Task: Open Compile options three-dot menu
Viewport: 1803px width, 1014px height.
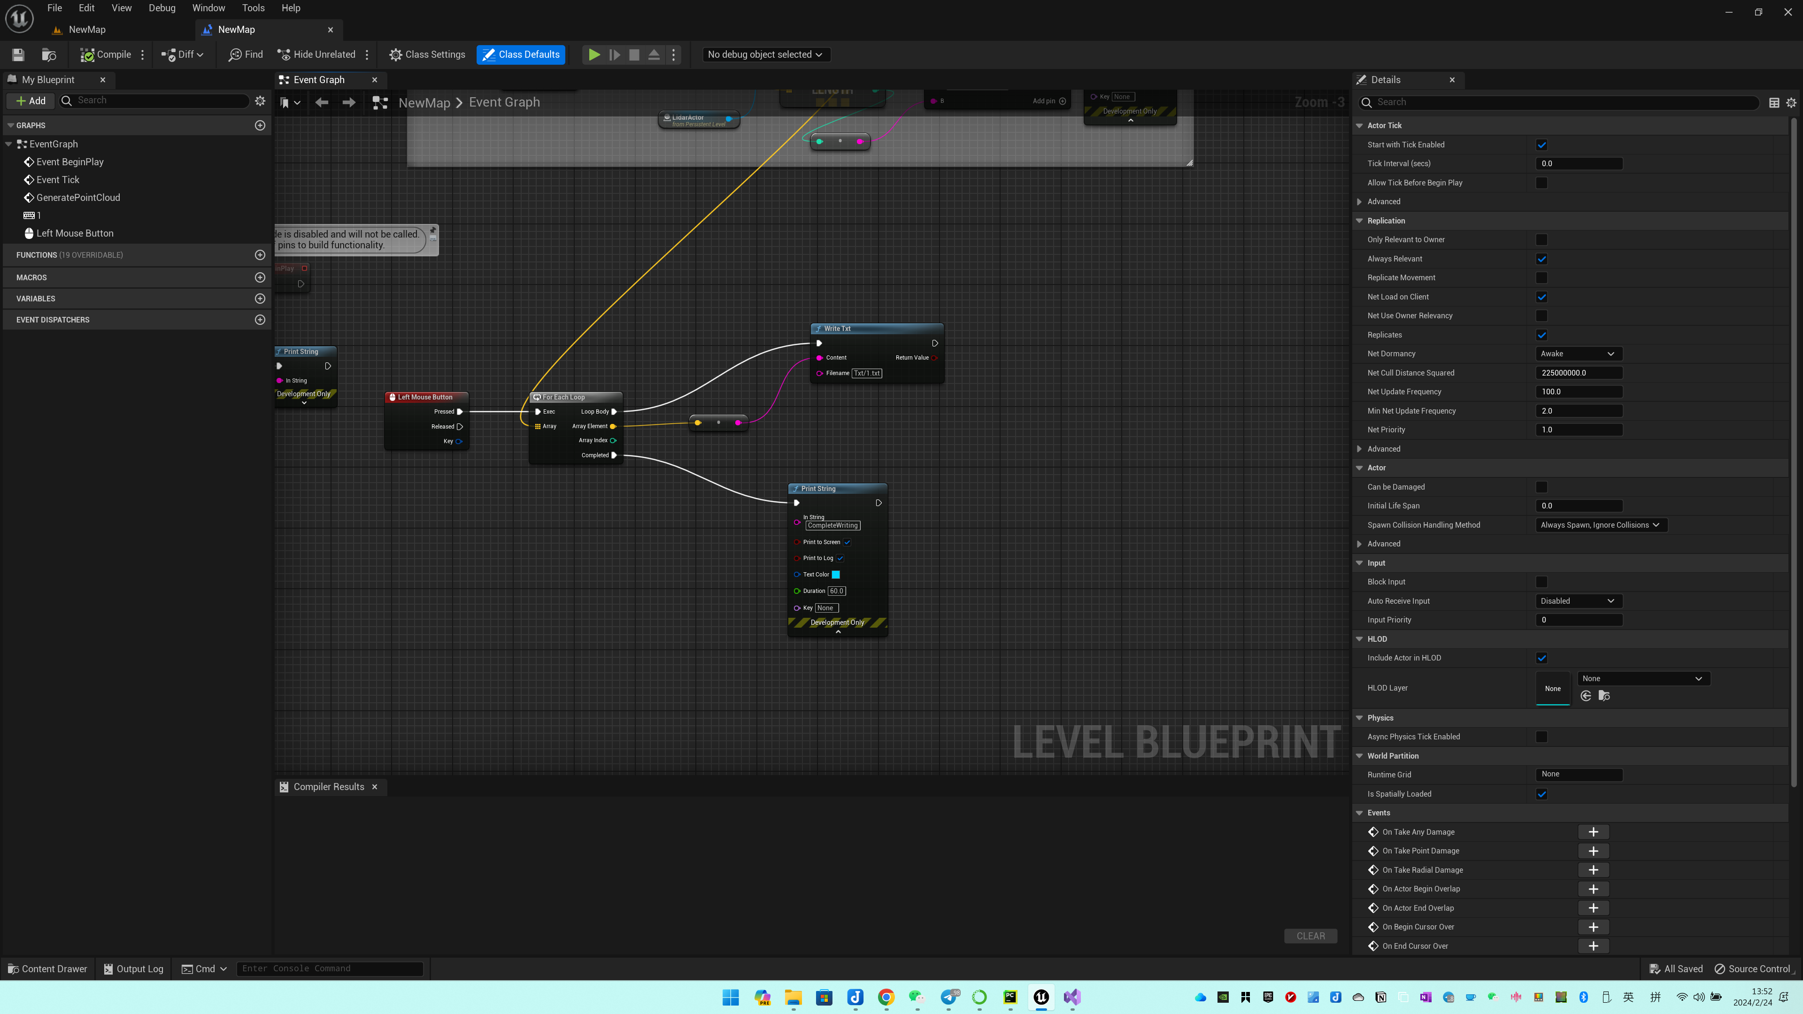Action: pos(143,54)
